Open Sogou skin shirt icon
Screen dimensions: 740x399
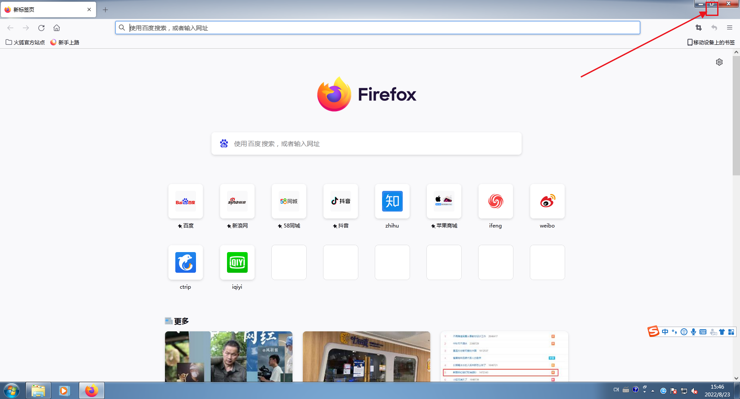pyautogui.click(x=722, y=332)
